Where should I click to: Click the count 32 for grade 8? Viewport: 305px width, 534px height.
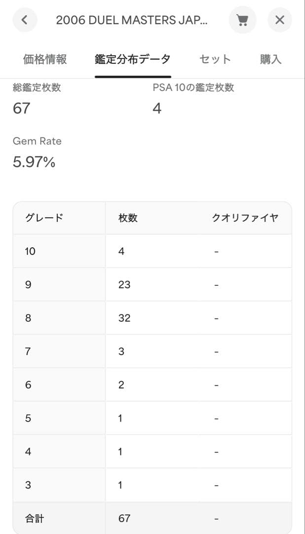[x=124, y=318]
